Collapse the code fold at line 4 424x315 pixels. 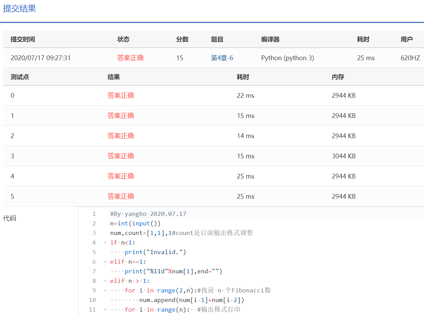click(x=106, y=243)
